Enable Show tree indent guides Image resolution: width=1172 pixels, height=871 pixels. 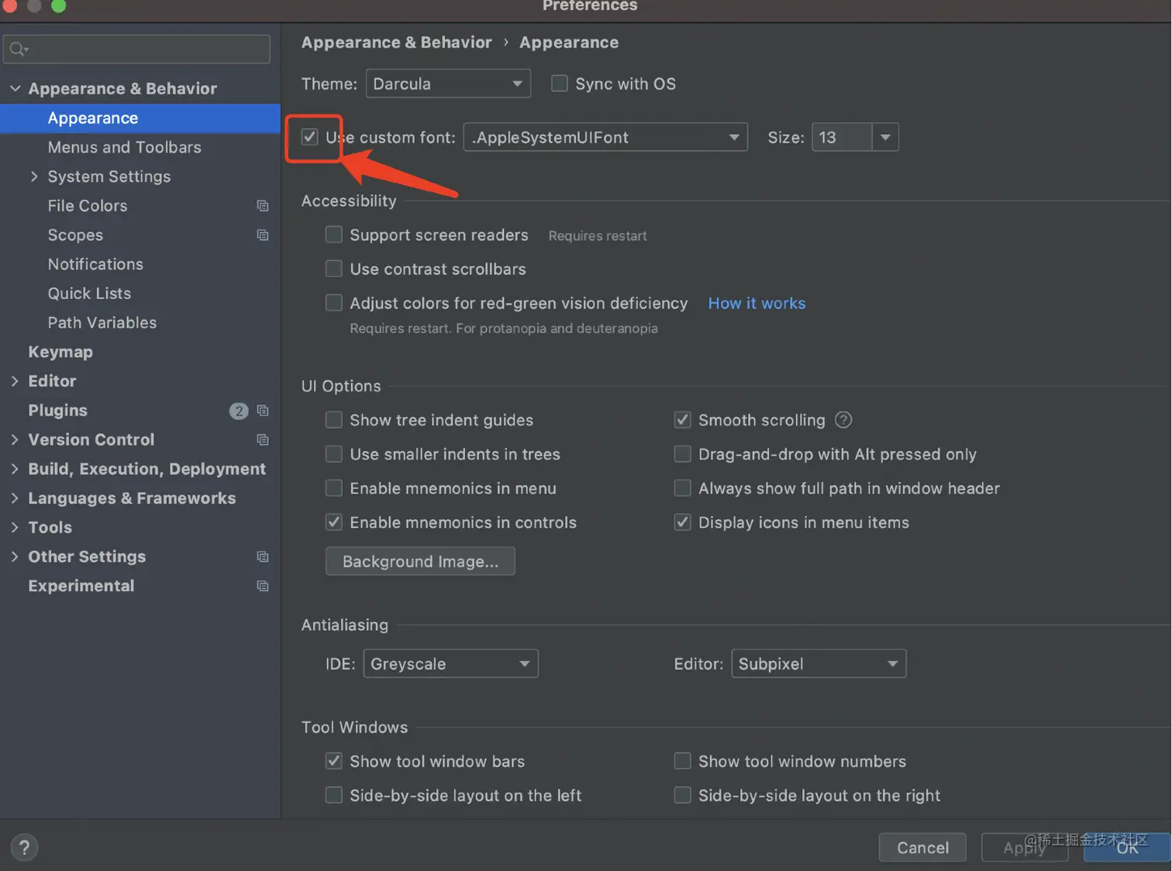(334, 420)
